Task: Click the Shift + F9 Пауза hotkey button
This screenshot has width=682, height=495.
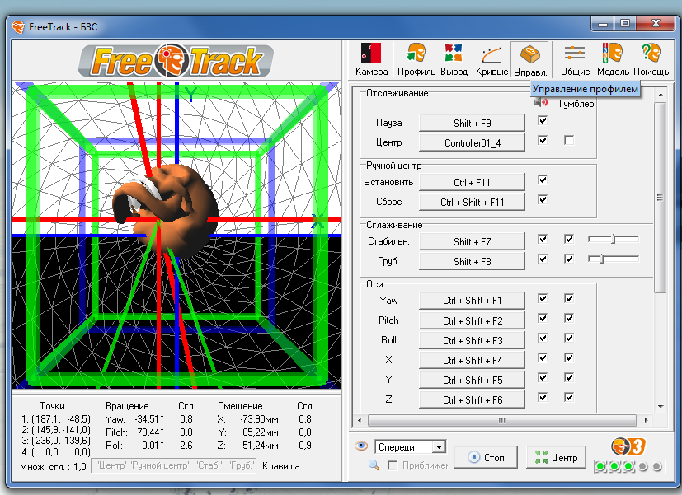Action: (472, 123)
